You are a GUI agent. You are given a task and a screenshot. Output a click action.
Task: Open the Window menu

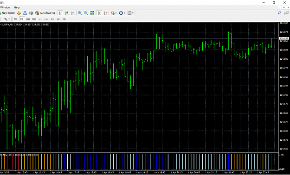click(x=5, y=7)
